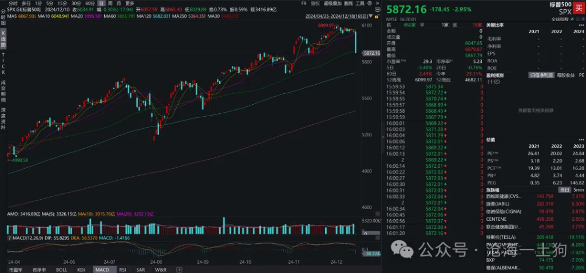Expand the 更多 periods dropdown
The height and width of the screenshot is (273, 586).
[130, 3]
